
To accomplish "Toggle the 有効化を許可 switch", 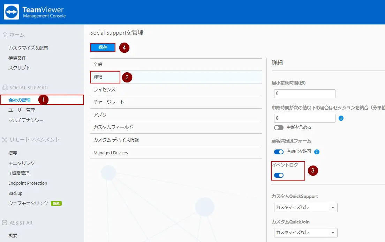I will pyautogui.click(x=279, y=152).
